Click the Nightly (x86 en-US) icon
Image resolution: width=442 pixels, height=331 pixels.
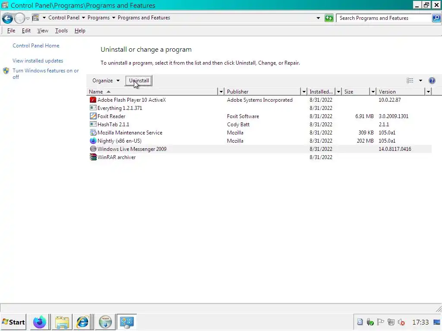(x=93, y=141)
